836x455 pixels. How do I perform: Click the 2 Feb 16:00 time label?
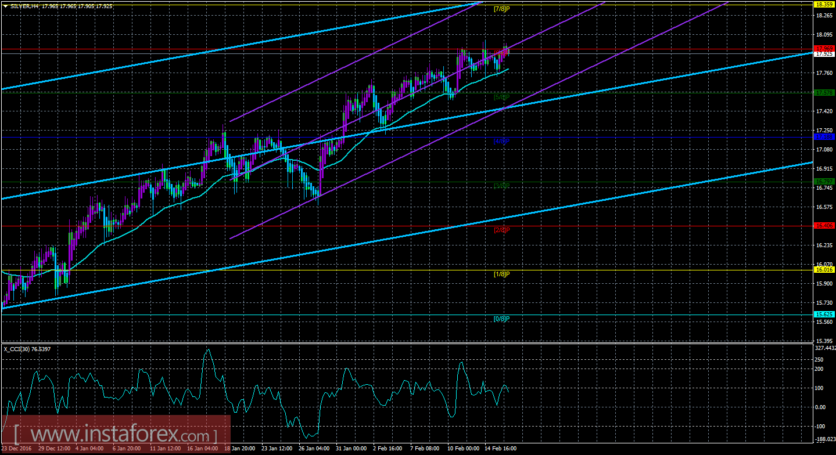(x=387, y=449)
